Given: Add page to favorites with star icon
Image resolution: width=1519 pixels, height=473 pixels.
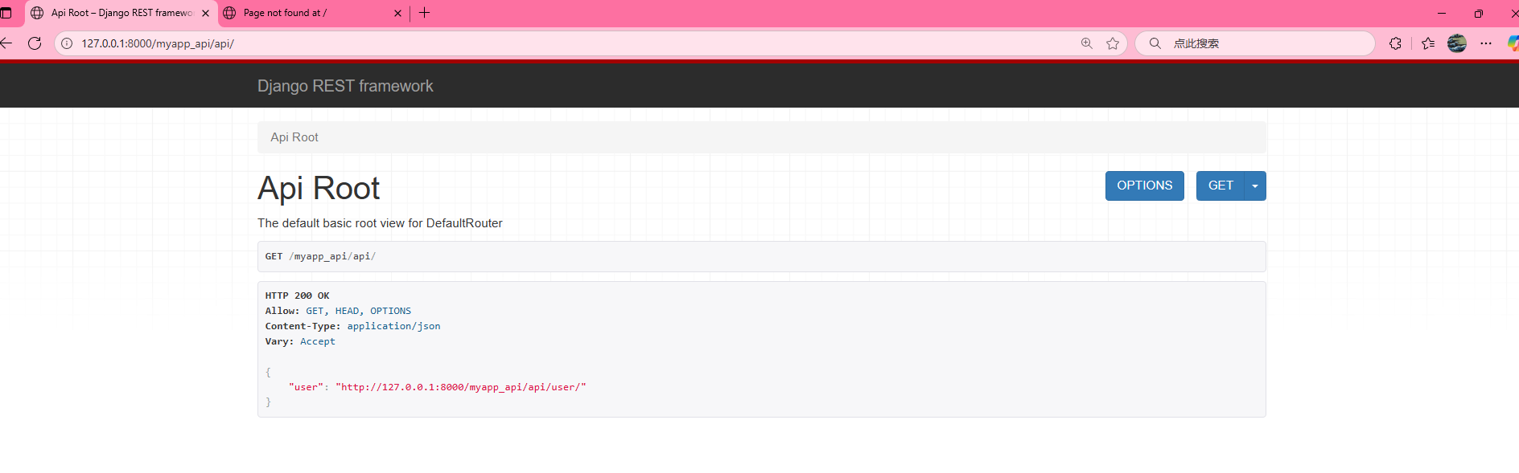Looking at the screenshot, I should (x=1113, y=43).
